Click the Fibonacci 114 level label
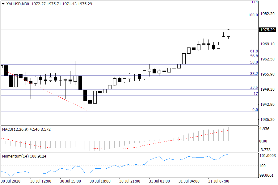This screenshot has height=185, width=278. point(255,2)
